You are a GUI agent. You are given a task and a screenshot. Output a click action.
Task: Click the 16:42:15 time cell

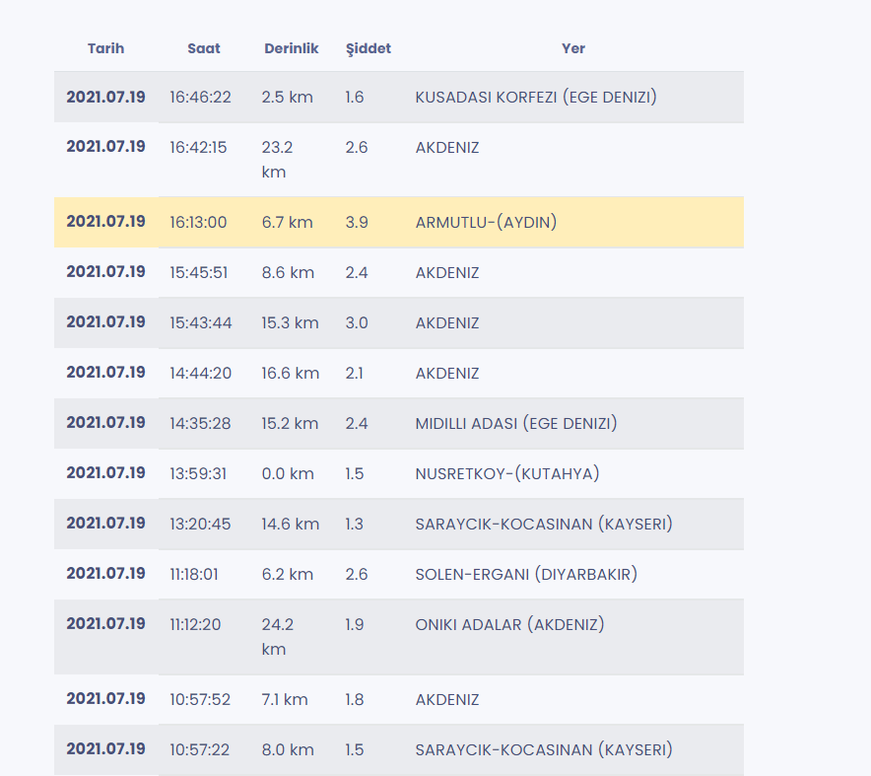click(198, 147)
